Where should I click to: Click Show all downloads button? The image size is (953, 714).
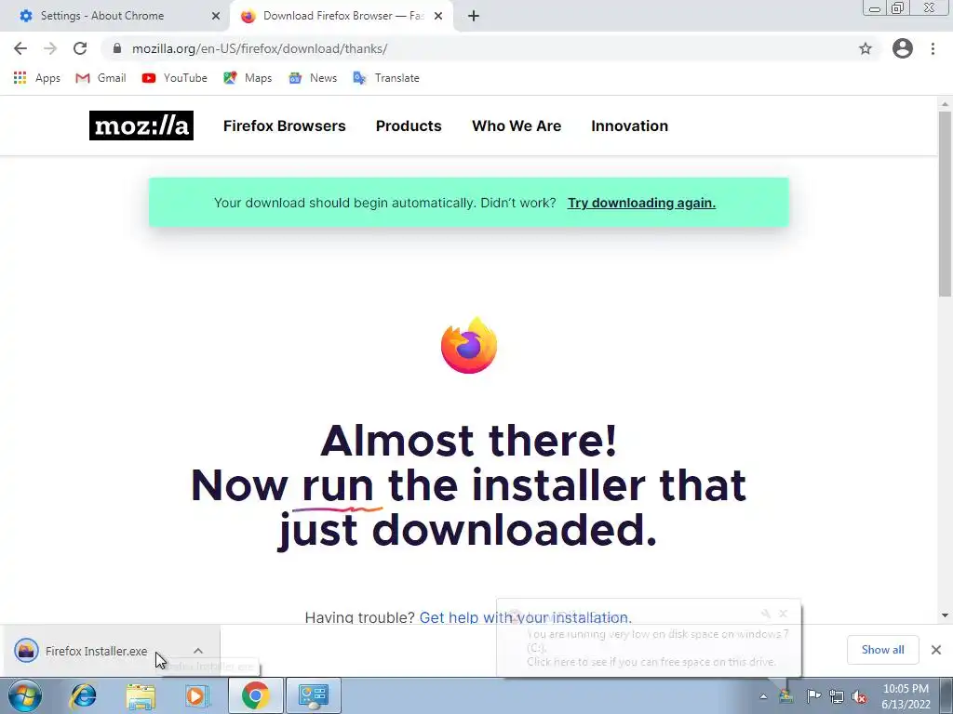click(x=882, y=650)
